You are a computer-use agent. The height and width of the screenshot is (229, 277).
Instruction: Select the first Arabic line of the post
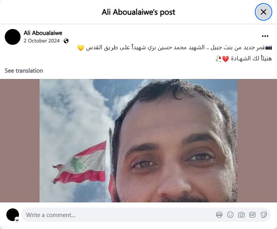coord(175,48)
